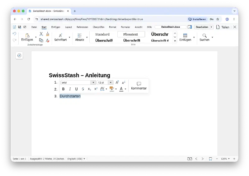Screen dimensions: 249x176
Task: Apply highlight color with marker icon
Action: tap(112, 89)
